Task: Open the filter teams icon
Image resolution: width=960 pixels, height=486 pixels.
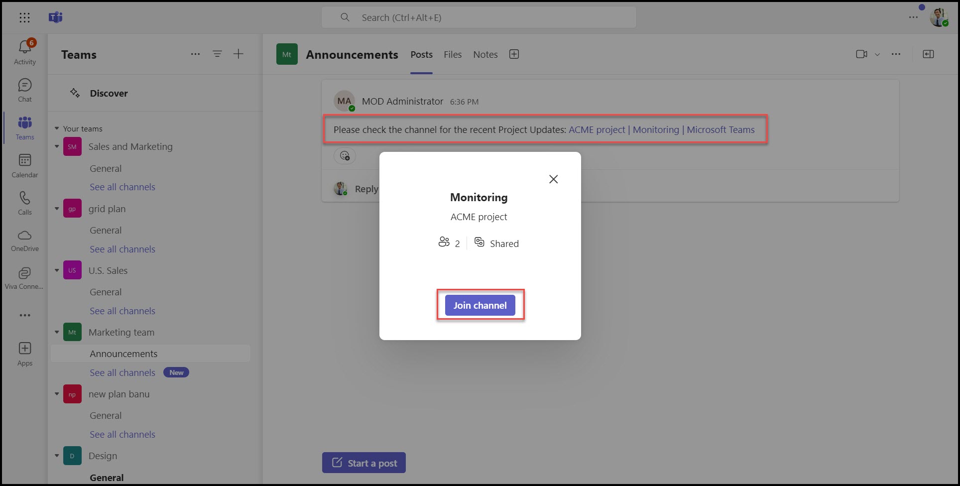Action: point(217,54)
